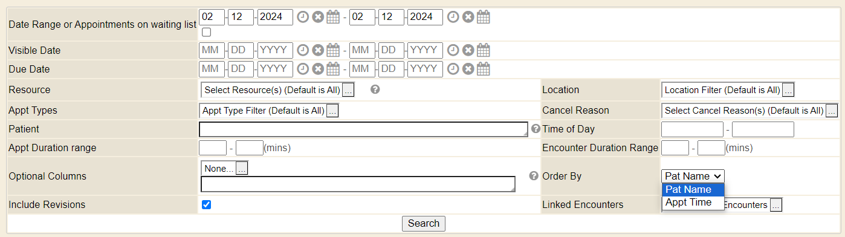Click help icon beside Optional Columns

(x=534, y=176)
